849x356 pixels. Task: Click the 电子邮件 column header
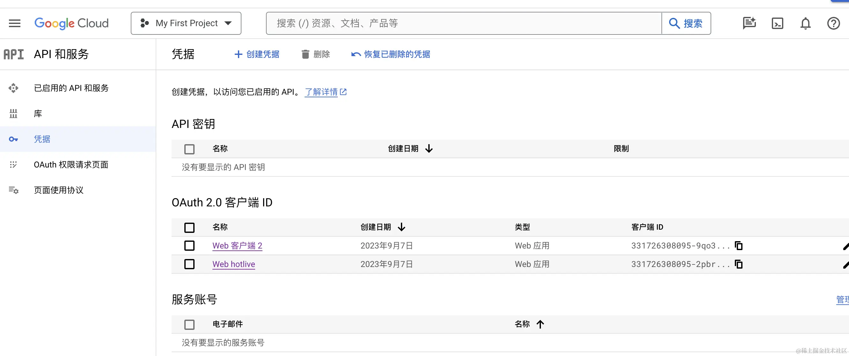pos(228,324)
